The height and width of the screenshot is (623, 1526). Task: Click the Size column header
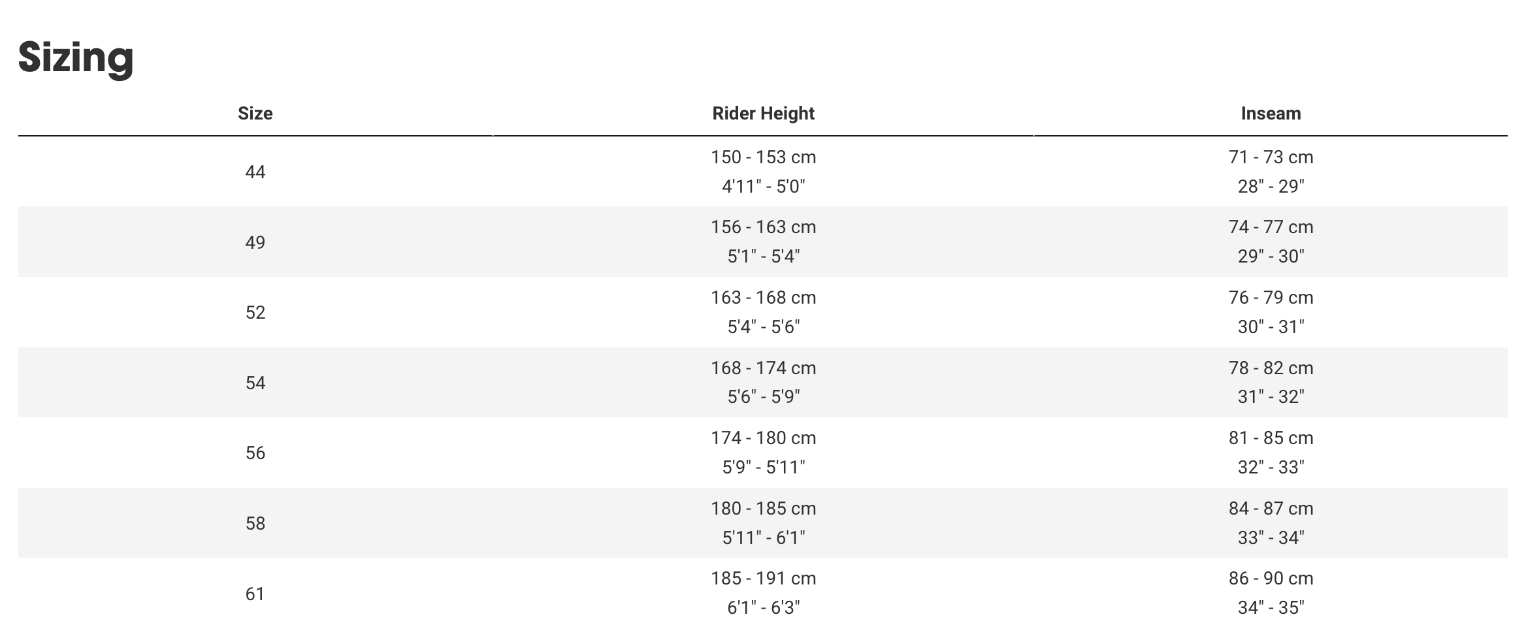point(255,114)
